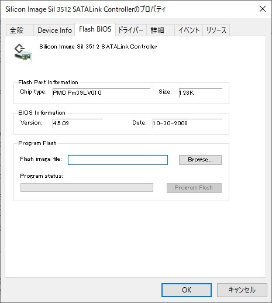The height and width of the screenshot is (303, 272).
Task: Click the Flash image file label
Action: click(x=41, y=159)
